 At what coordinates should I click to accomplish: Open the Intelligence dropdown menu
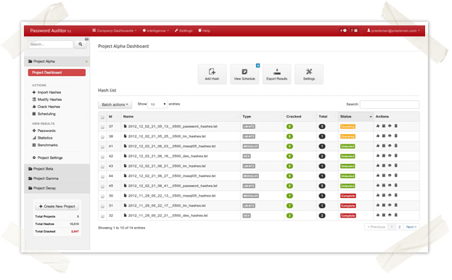[x=156, y=30]
